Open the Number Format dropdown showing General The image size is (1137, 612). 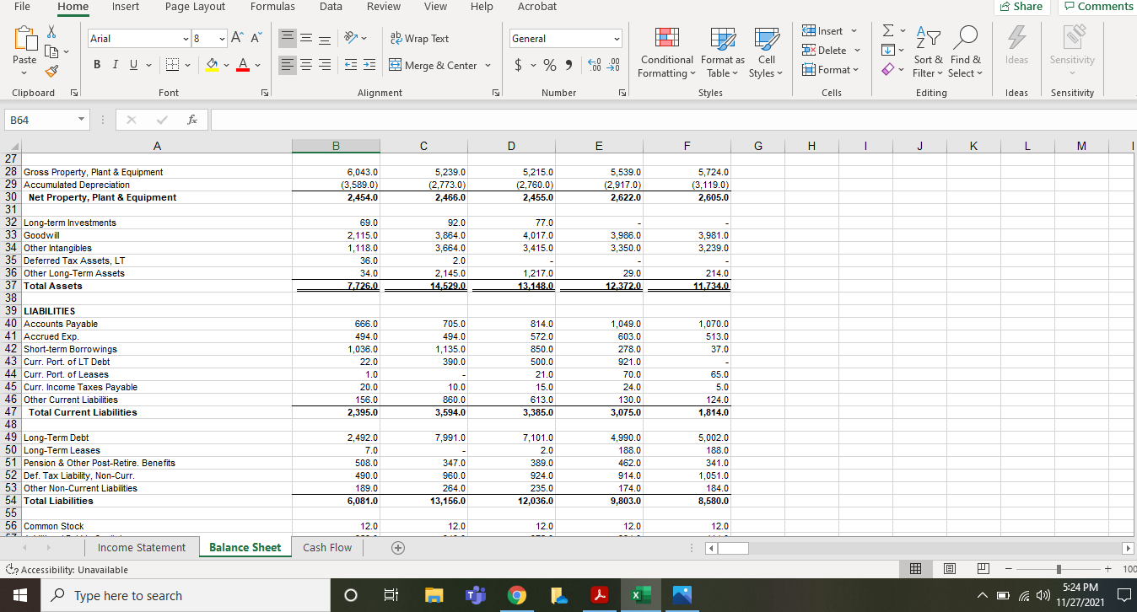(565, 38)
